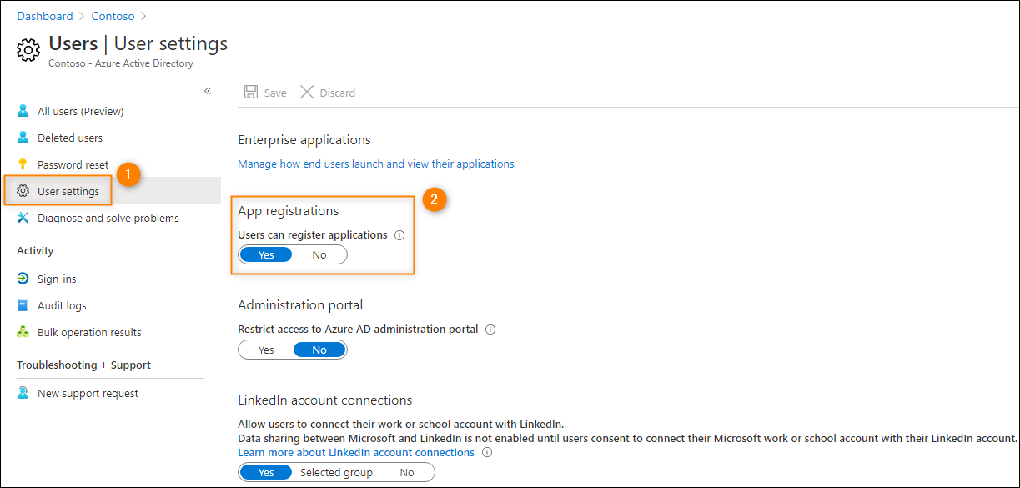Click the LinkedIn account connections heading
The height and width of the screenshot is (488, 1020).
(325, 400)
